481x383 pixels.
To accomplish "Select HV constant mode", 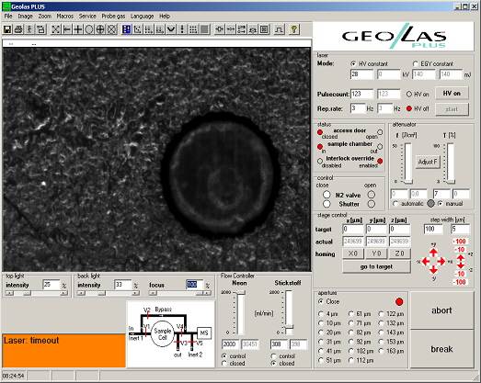I will (353, 63).
